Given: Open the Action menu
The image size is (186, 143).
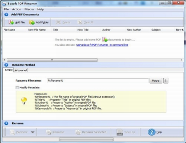Looking at the screenshot, I should click(x=17, y=9).
